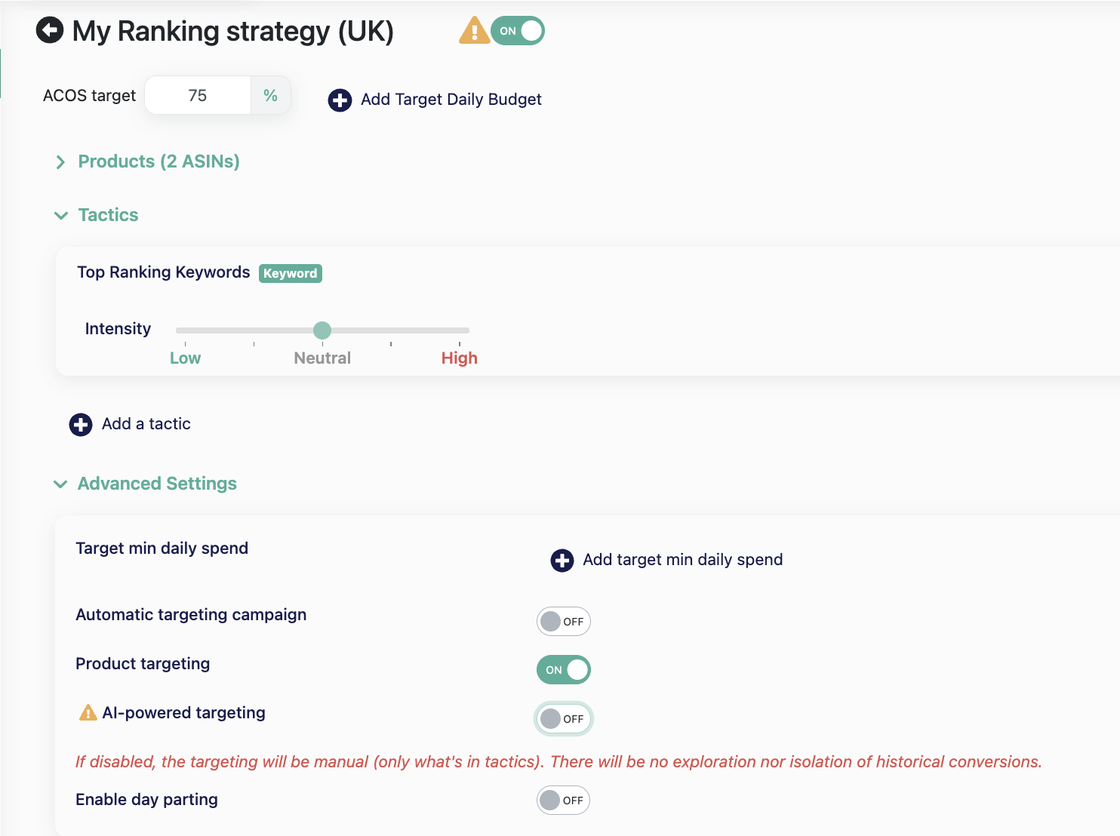Click the red AI-targeting disabled warning text

pyautogui.click(x=558, y=762)
